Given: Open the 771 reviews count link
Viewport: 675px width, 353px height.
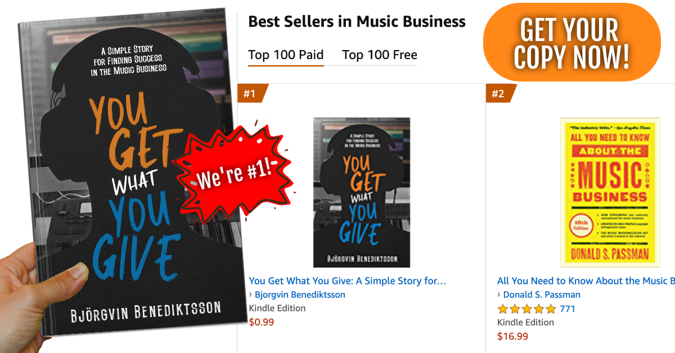Looking at the screenshot, I should [568, 309].
